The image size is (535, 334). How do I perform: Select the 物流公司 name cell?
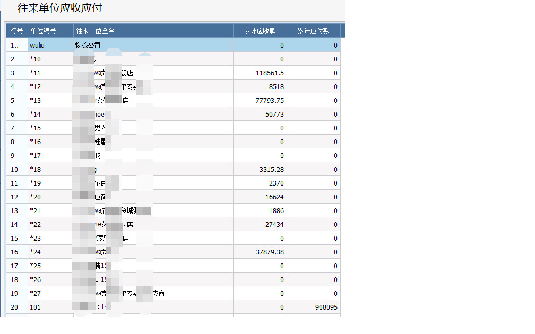pos(153,46)
